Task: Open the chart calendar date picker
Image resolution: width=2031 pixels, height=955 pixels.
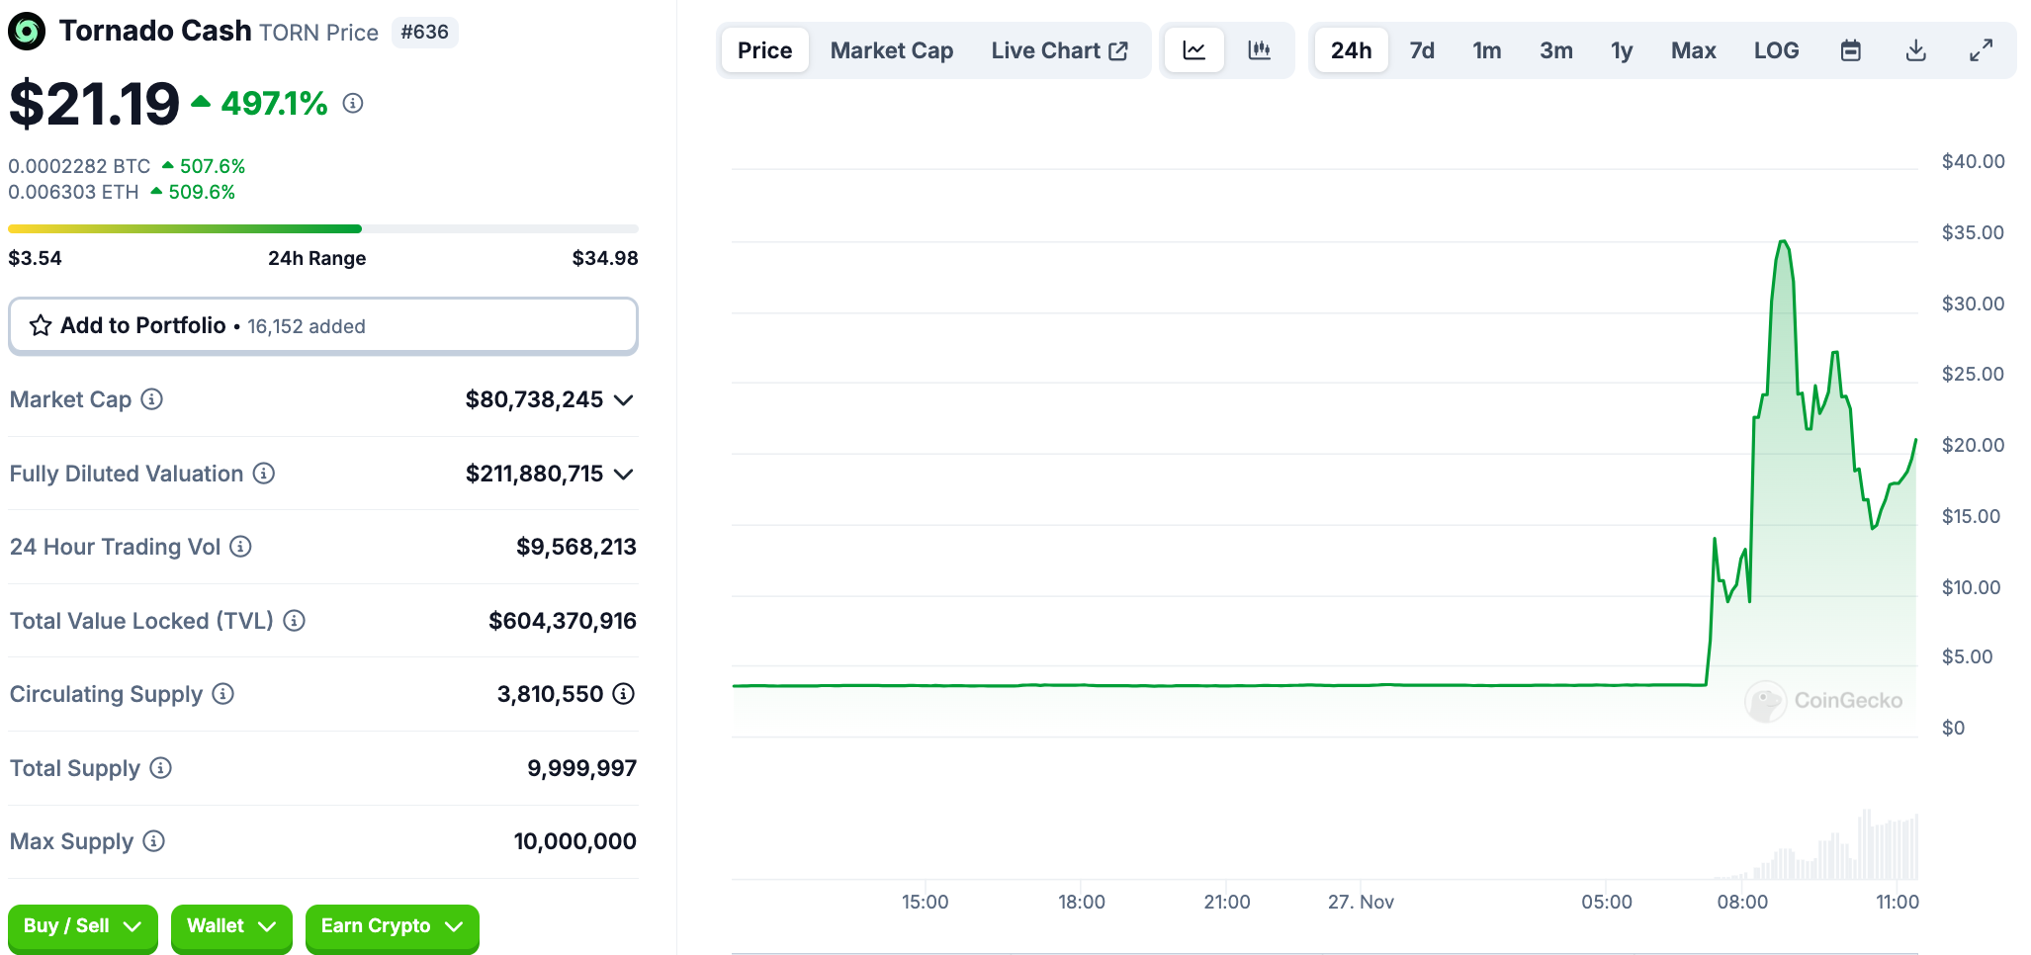Action: coord(1851,50)
